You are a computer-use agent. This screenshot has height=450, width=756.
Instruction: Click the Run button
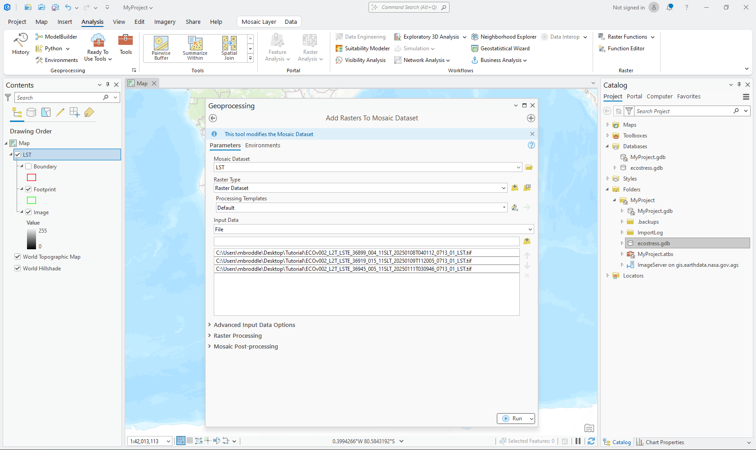click(513, 419)
